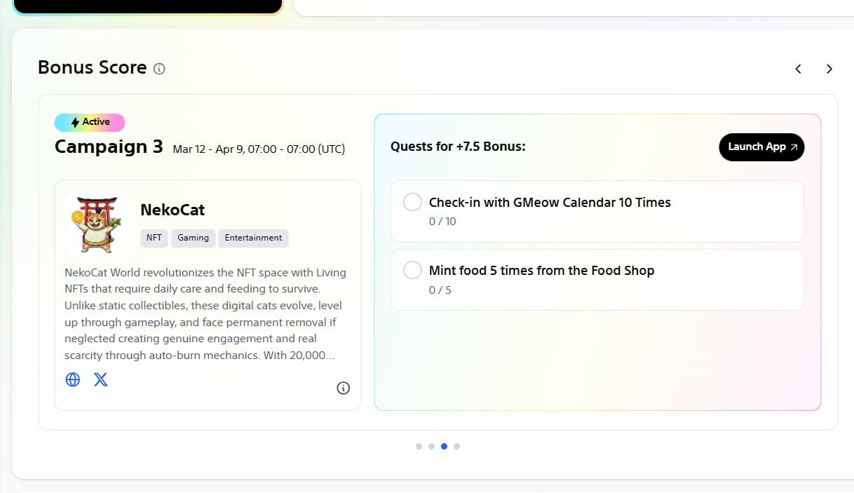854x493 pixels.
Task: Click info icon at NekoCat card bottom-right
Action: (x=343, y=388)
